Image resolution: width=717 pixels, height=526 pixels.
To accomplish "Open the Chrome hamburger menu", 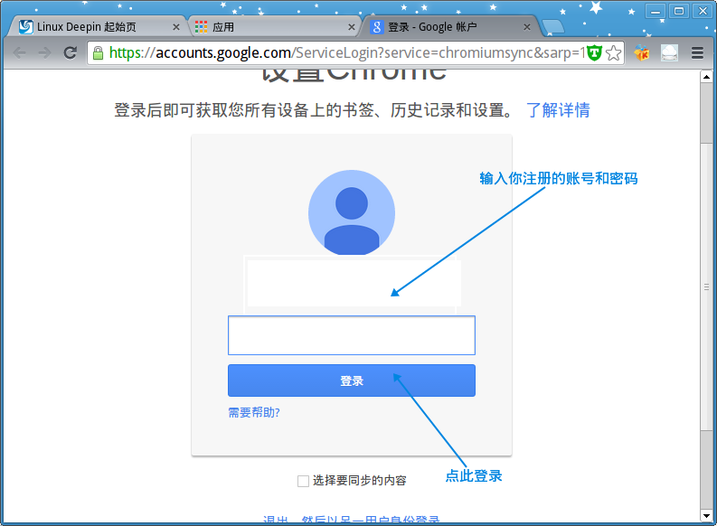I will click(x=697, y=53).
